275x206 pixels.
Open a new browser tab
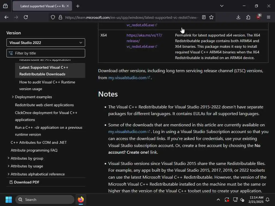click(78, 6)
